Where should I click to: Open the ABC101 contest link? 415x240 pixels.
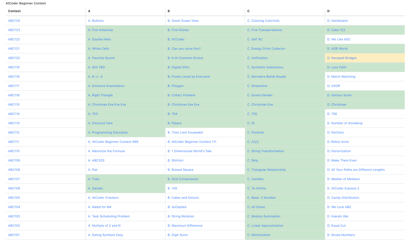13,235
